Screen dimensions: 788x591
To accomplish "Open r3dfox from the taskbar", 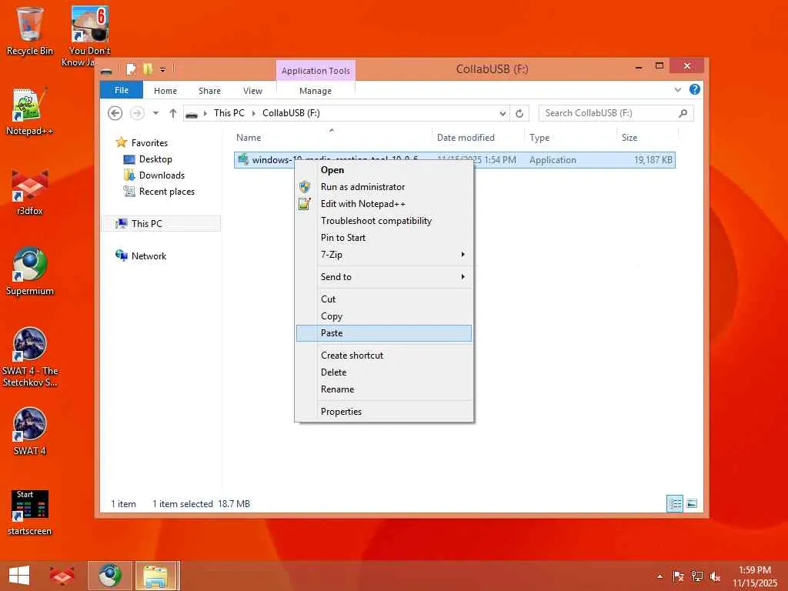I will pos(62,576).
